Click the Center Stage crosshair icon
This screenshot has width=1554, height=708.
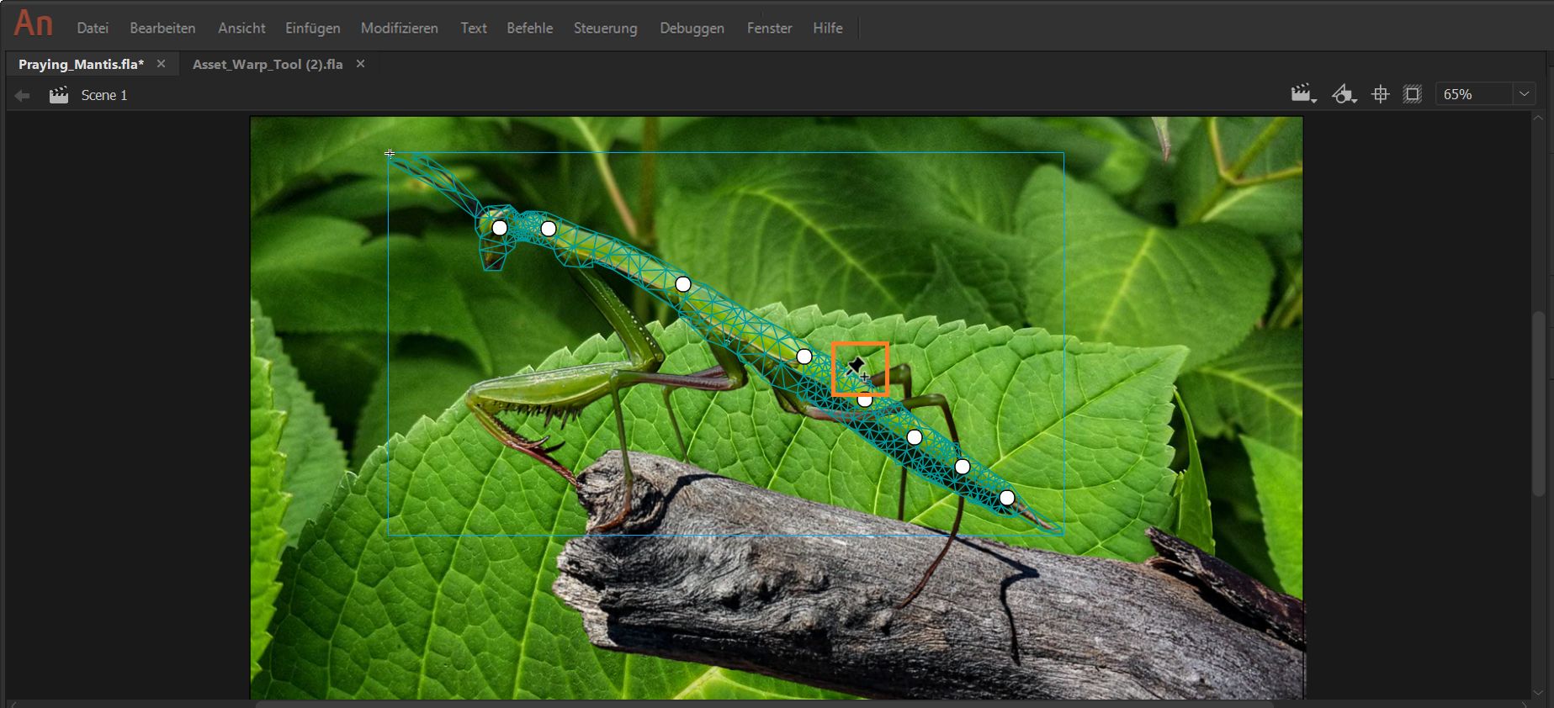1380,94
